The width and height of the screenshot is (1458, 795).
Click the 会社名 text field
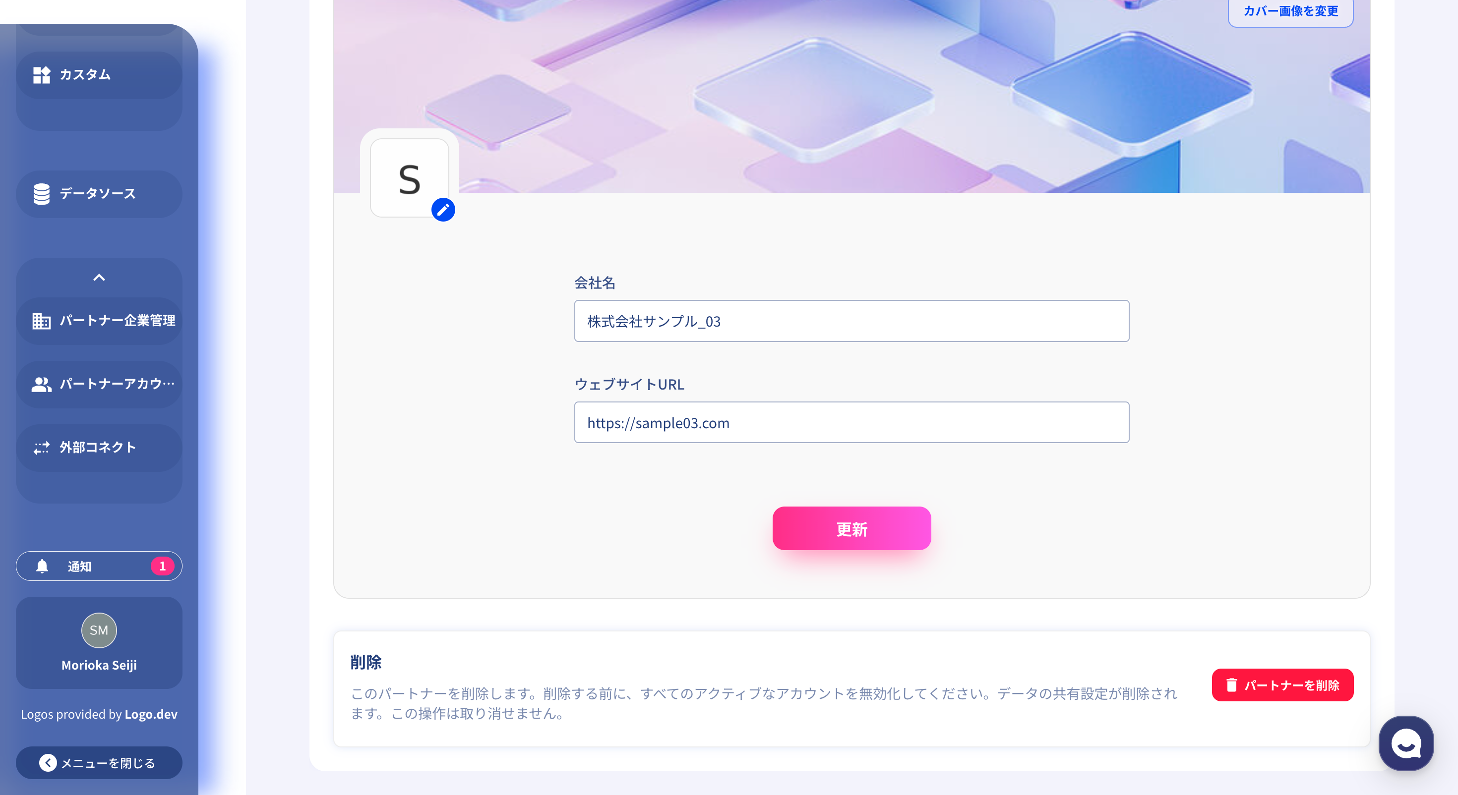click(x=851, y=321)
